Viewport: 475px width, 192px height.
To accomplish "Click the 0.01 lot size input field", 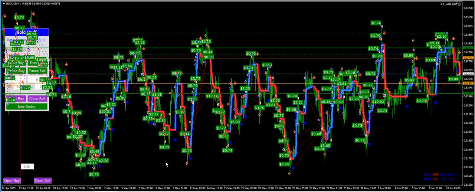I will coord(27,166).
